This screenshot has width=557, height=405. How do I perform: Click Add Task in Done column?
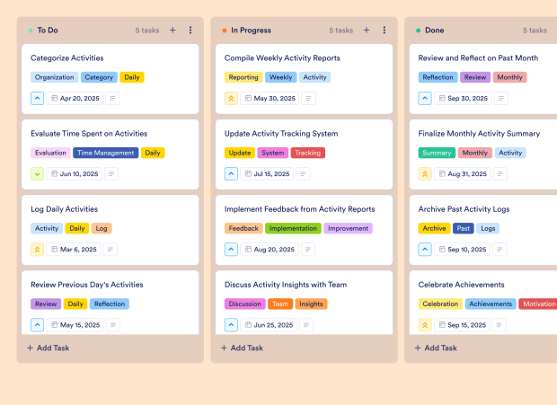click(x=437, y=348)
